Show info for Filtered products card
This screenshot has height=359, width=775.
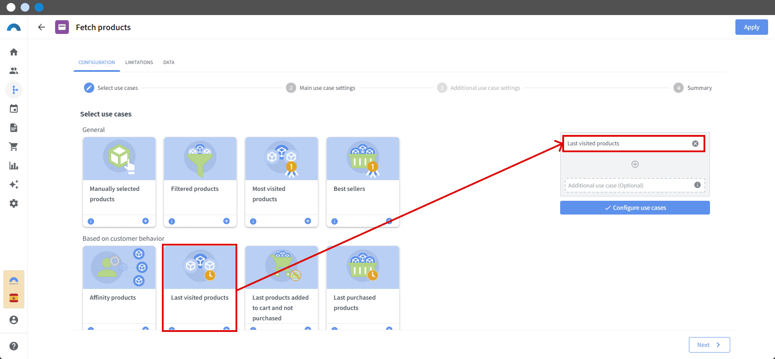coord(172,221)
